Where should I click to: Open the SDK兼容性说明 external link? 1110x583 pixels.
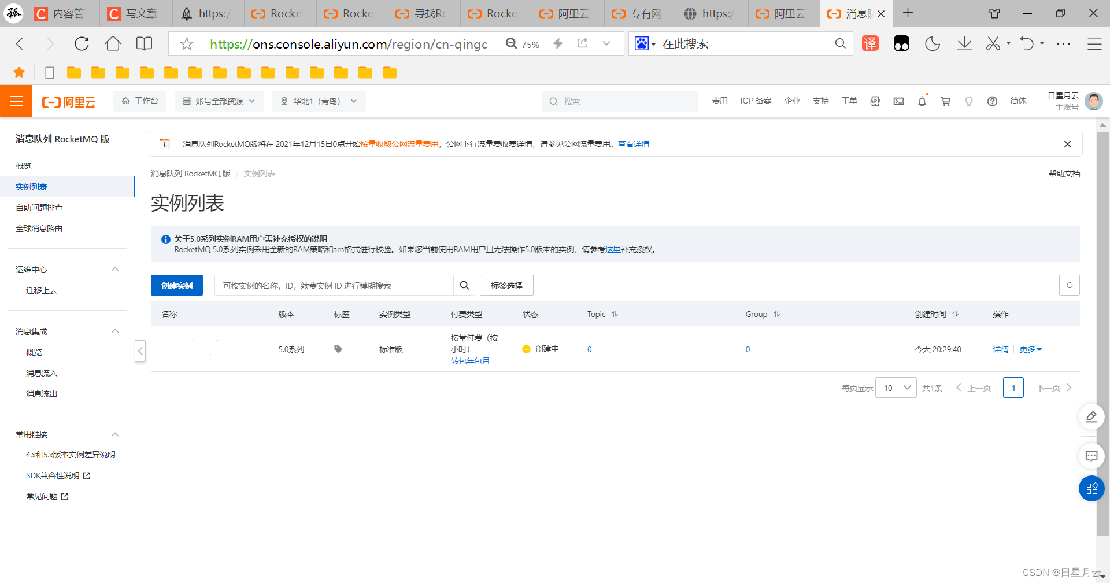point(58,475)
